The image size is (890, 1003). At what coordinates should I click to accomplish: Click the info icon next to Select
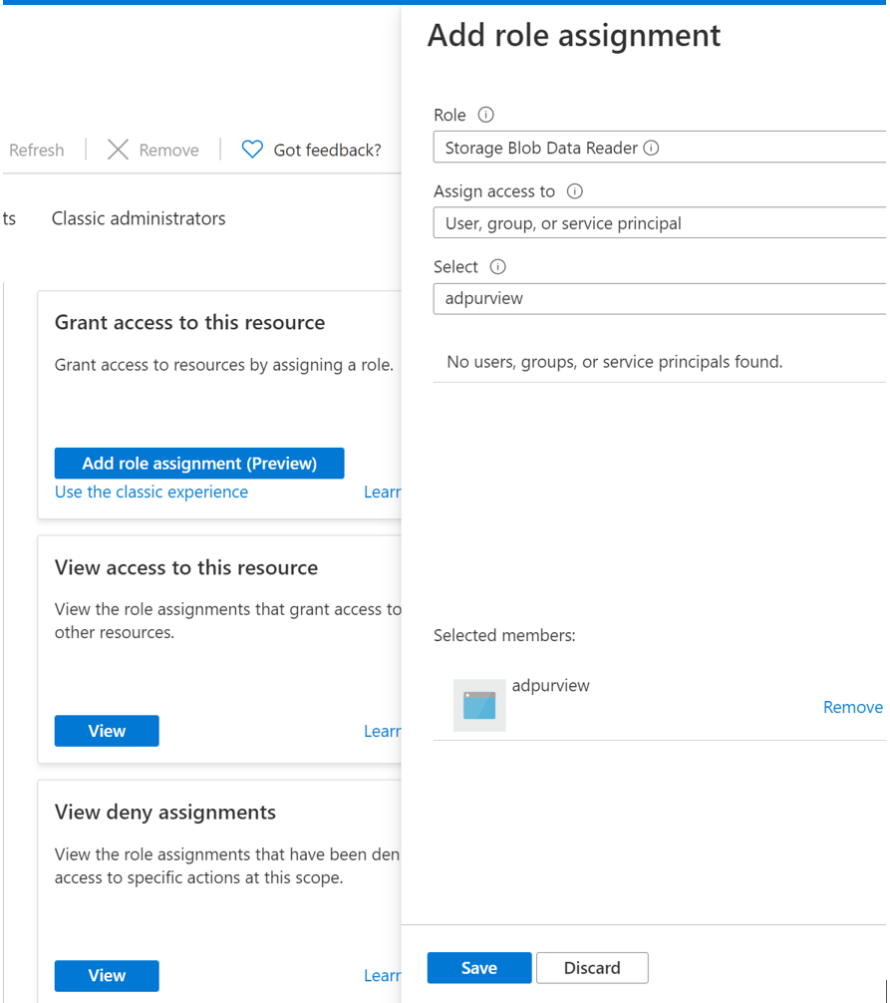click(497, 267)
